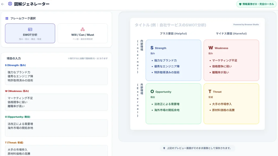Go back using the left arrow icon
This screenshot has width=278, height=156.
tap(3, 4)
